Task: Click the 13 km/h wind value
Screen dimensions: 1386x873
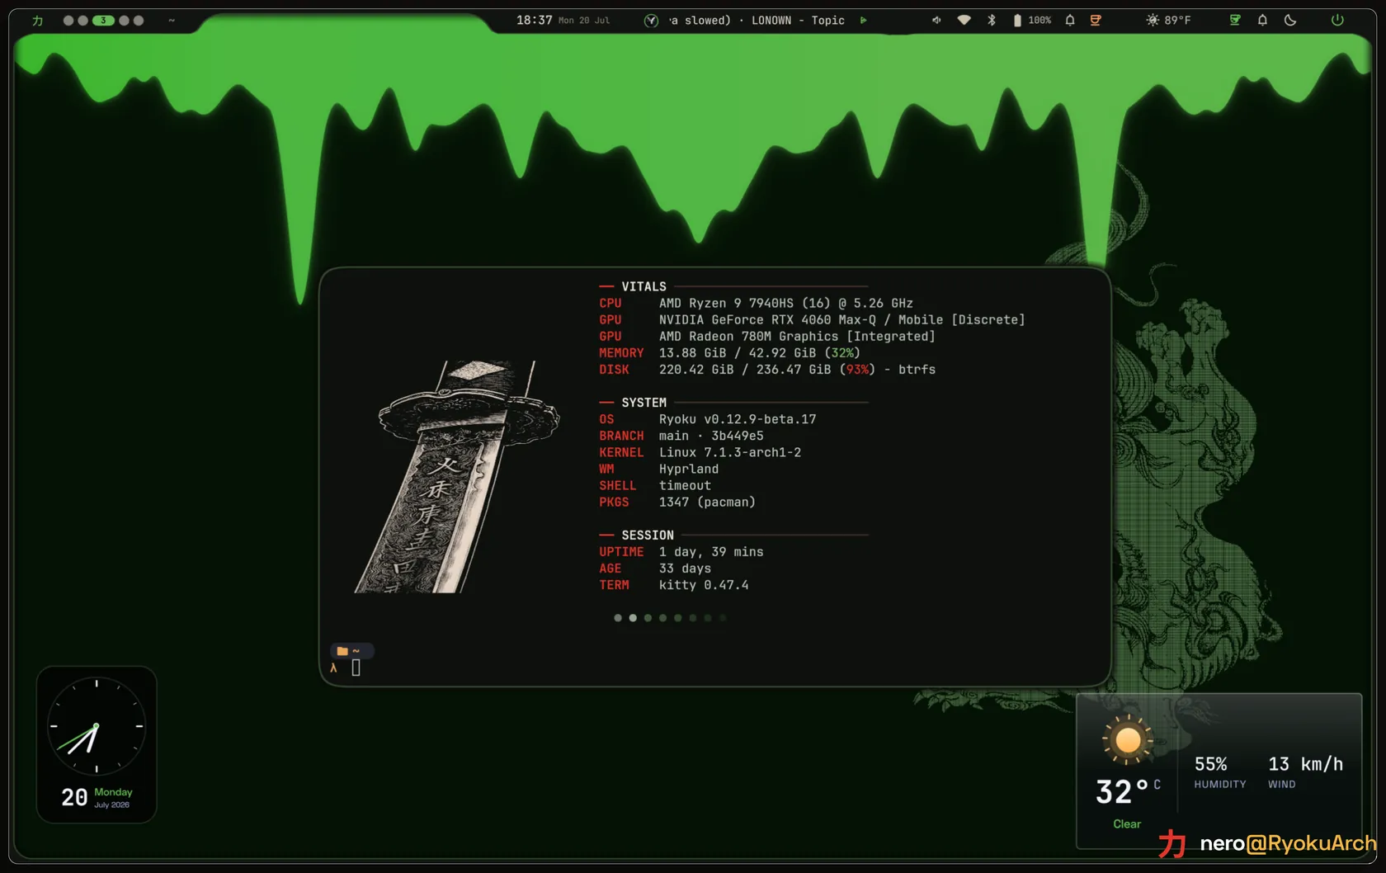Action: pyautogui.click(x=1306, y=764)
